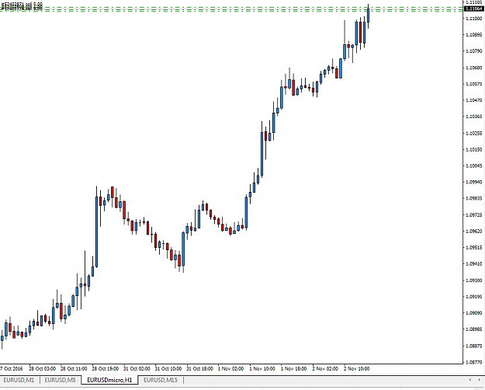The height and width of the screenshot is (390, 485).
Task: Open the EURUSD,M15 chart tab
Action: tap(161, 380)
